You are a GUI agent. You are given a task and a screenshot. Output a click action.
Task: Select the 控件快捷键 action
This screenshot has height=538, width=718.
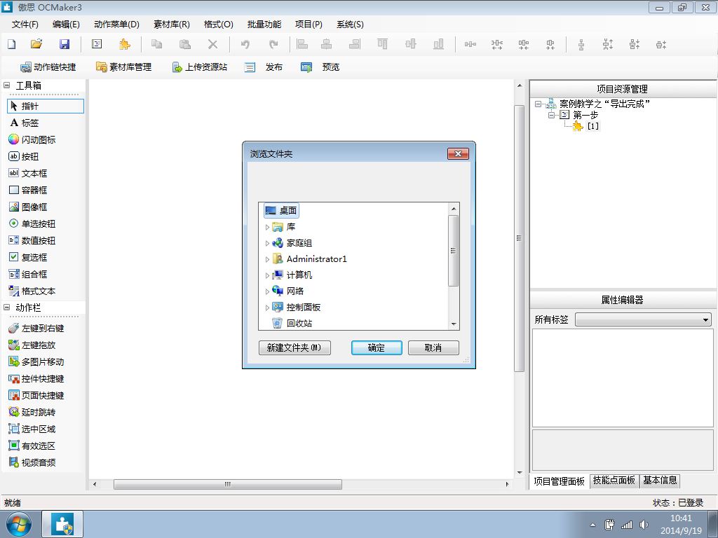point(36,378)
